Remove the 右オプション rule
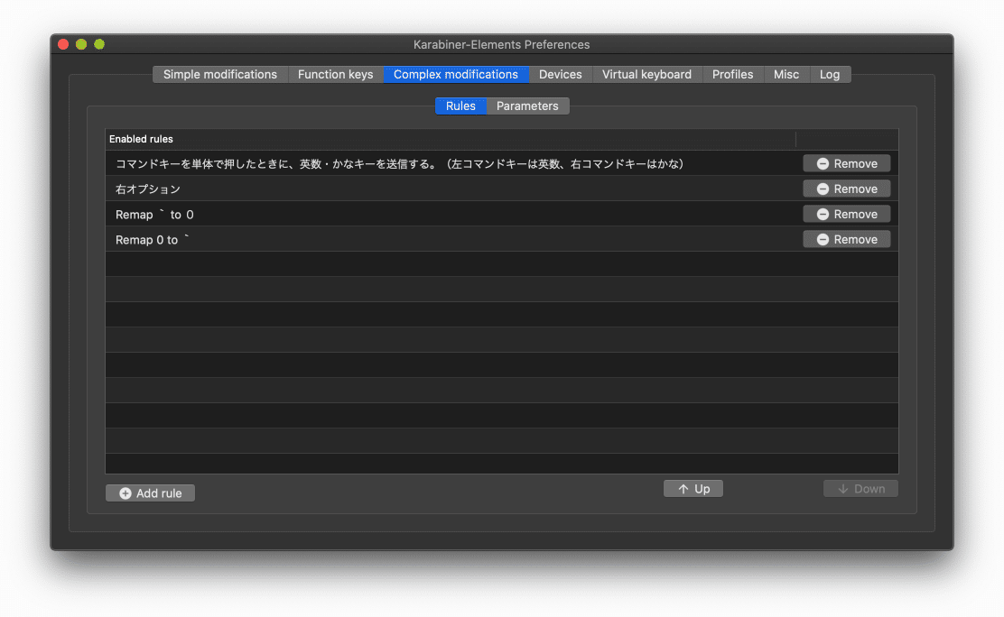This screenshot has height=617, width=1004. 847,189
